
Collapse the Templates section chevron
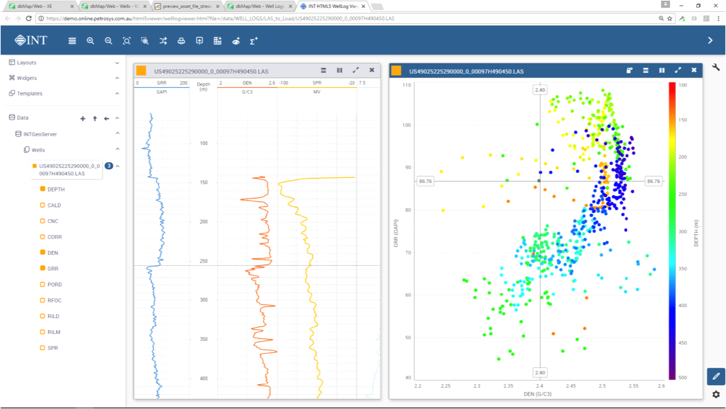[117, 94]
